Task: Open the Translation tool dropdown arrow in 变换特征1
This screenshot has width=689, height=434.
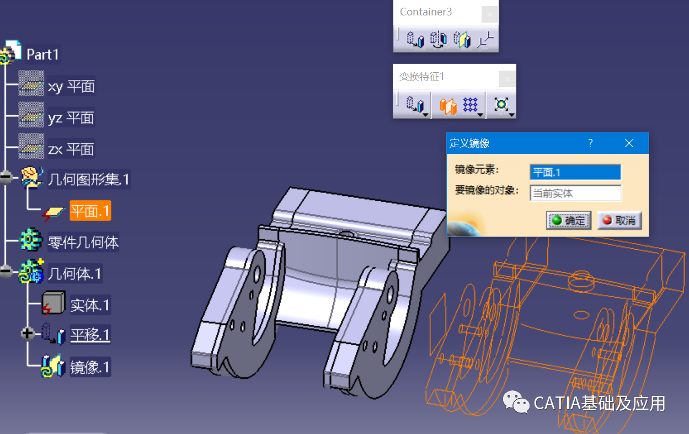Action: [425, 114]
